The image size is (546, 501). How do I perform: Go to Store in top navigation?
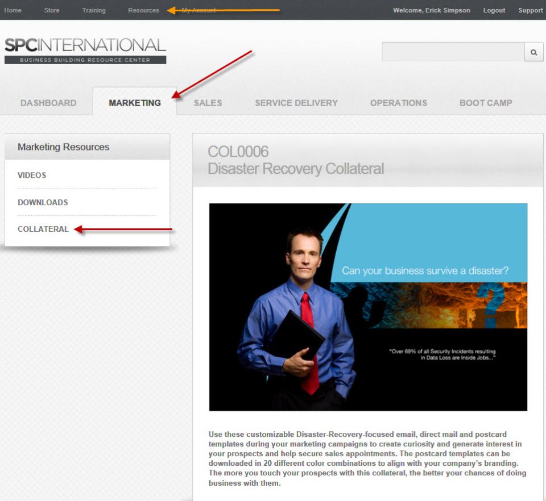[52, 10]
